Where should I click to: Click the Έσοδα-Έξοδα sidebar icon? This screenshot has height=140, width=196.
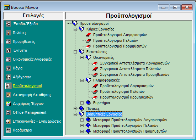8,24
